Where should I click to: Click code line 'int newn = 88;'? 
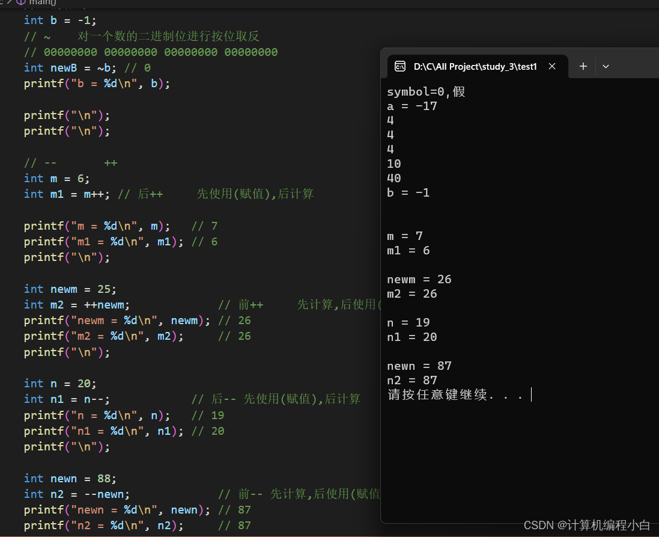(x=70, y=479)
